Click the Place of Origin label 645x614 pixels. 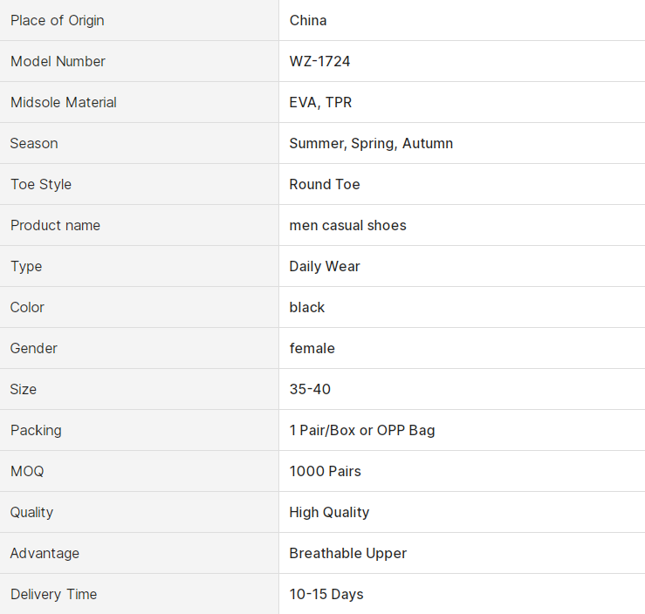point(57,20)
